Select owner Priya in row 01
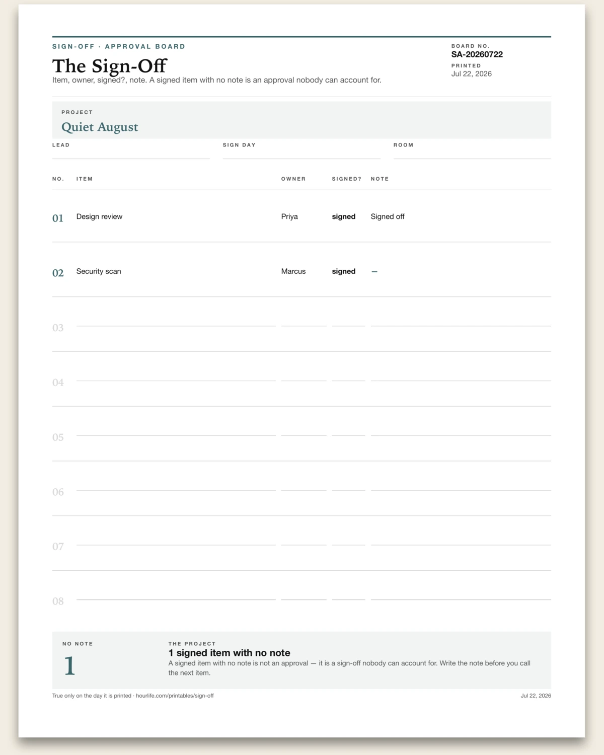 pos(289,216)
